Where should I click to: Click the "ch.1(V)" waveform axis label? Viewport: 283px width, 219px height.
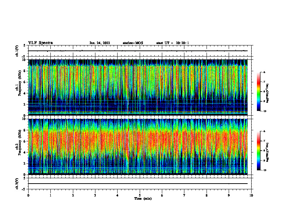click(x=17, y=51)
